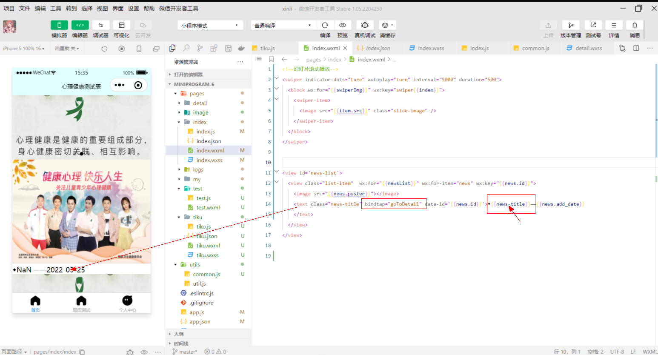Click the back arrow in breadcrumb bar
The width and height of the screenshot is (658, 355).
click(x=284, y=59)
